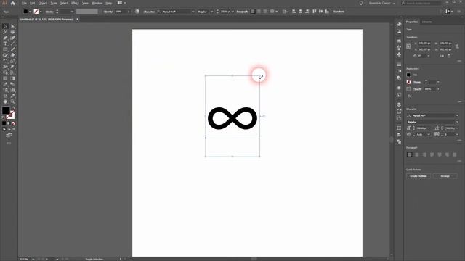The image size is (465, 261).
Task: Open the Effect menu
Action: [75, 3]
